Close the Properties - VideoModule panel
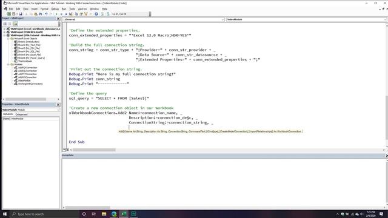Viewport: 388px width, 218px height. point(58,105)
